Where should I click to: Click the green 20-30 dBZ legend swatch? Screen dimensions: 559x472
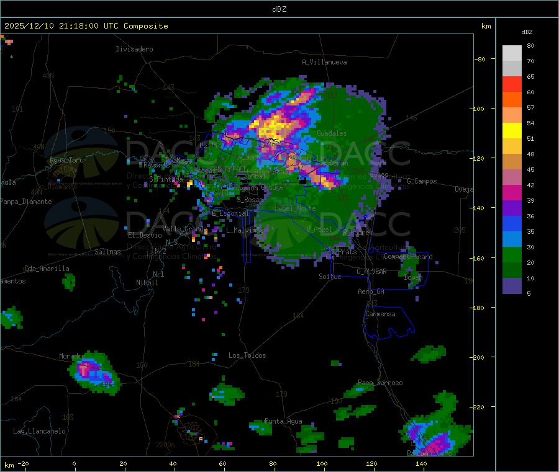(512, 254)
